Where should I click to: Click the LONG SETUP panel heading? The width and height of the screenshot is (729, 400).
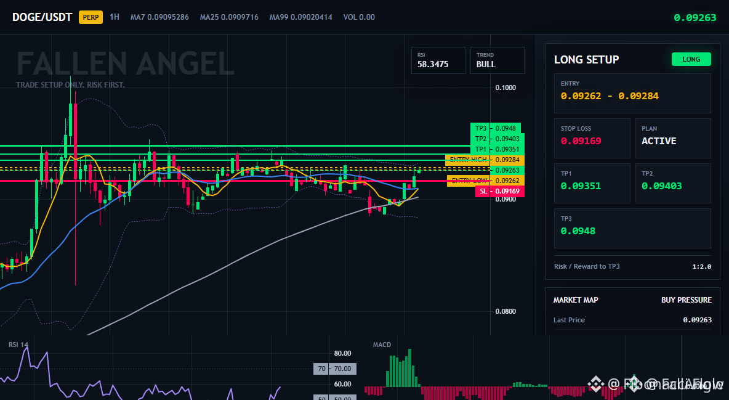[x=586, y=60]
